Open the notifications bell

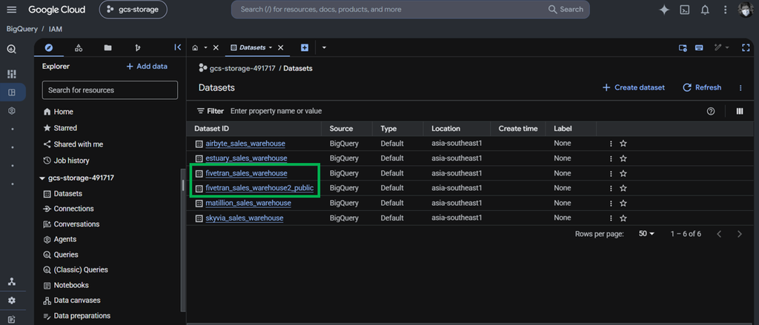[705, 10]
